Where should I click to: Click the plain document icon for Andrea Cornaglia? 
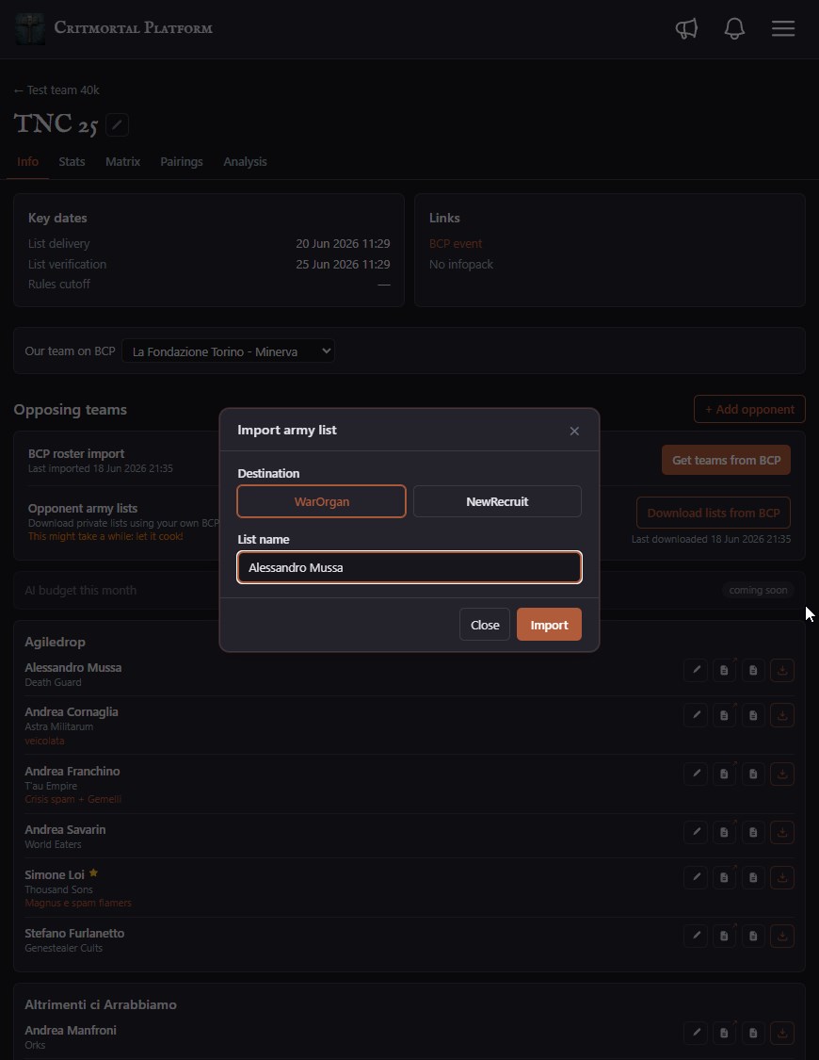click(753, 714)
